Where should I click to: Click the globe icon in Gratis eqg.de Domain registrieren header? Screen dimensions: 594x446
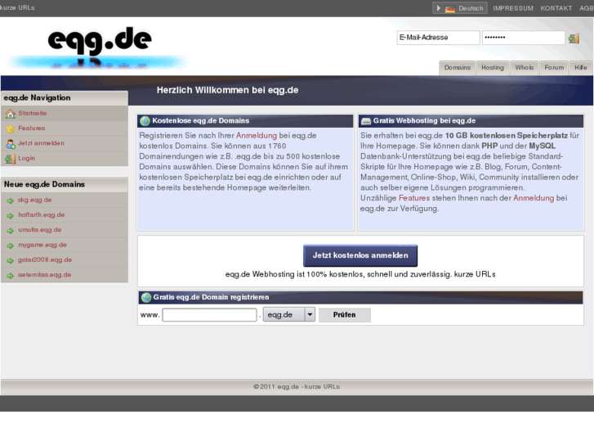pyautogui.click(x=146, y=298)
